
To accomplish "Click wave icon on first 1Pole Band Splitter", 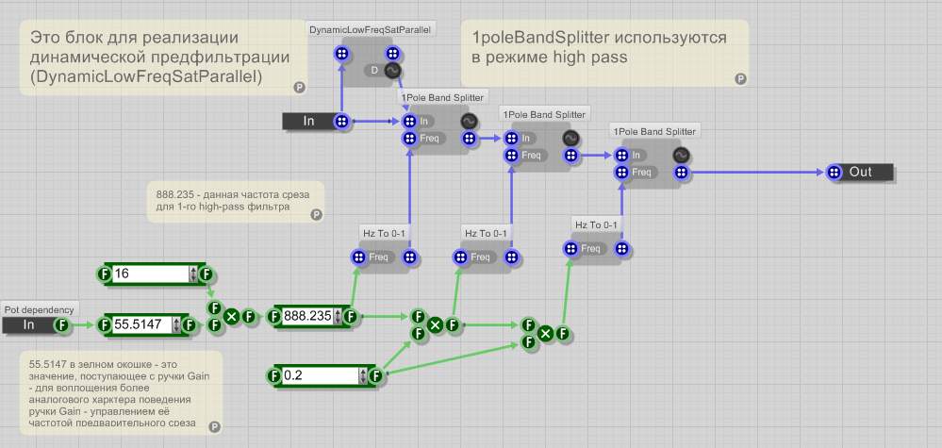I will click(x=470, y=122).
